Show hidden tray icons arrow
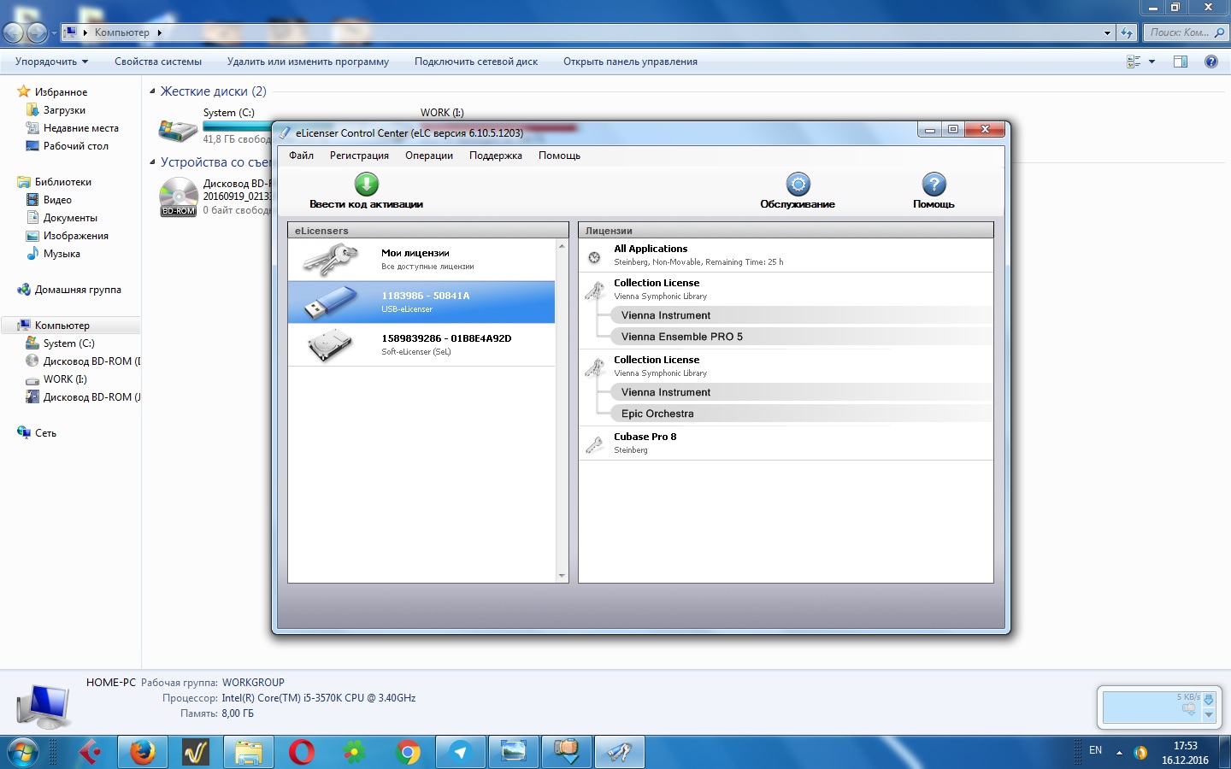 click(x=1119, y=753)
